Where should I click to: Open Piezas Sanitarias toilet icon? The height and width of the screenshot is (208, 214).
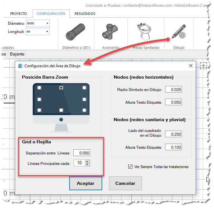pyautogui.click(x=146, y=33)
